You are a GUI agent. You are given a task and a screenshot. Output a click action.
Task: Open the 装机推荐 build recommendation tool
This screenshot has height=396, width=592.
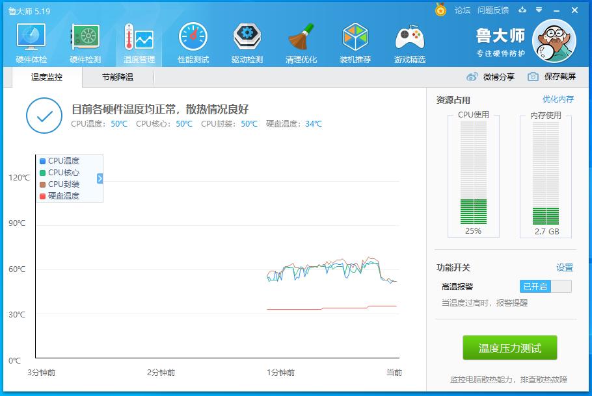coord(355,41)
